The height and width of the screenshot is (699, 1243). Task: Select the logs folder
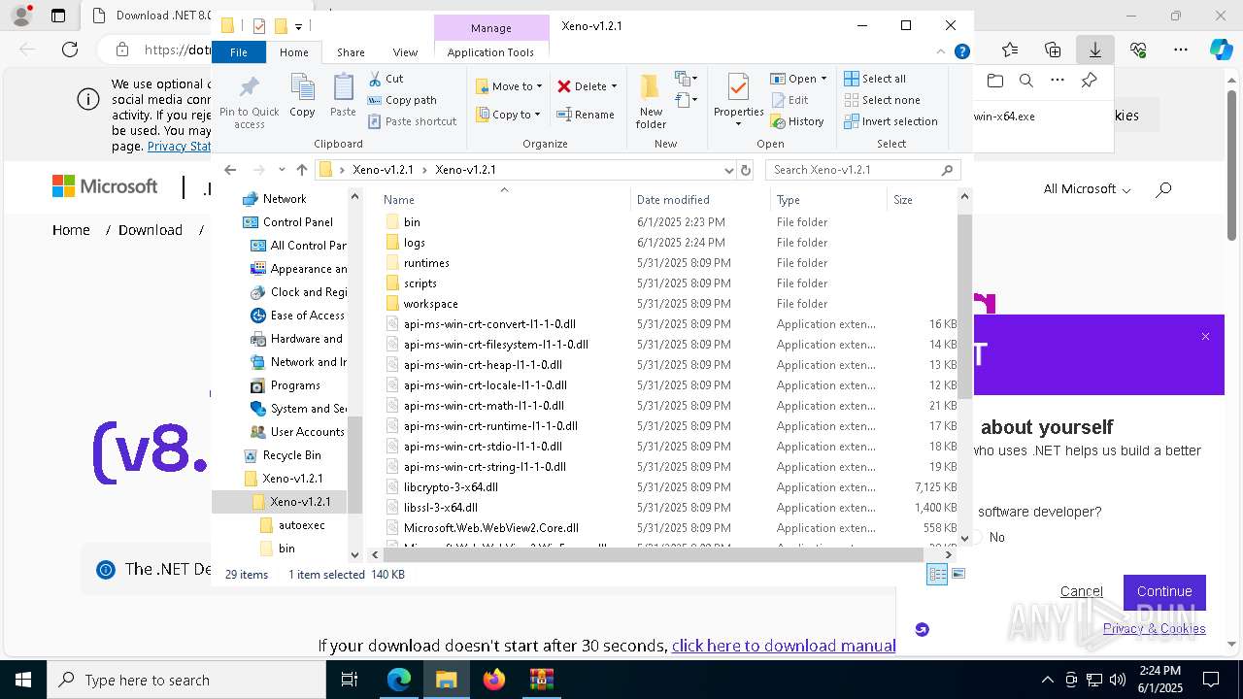tap(415, 243)
